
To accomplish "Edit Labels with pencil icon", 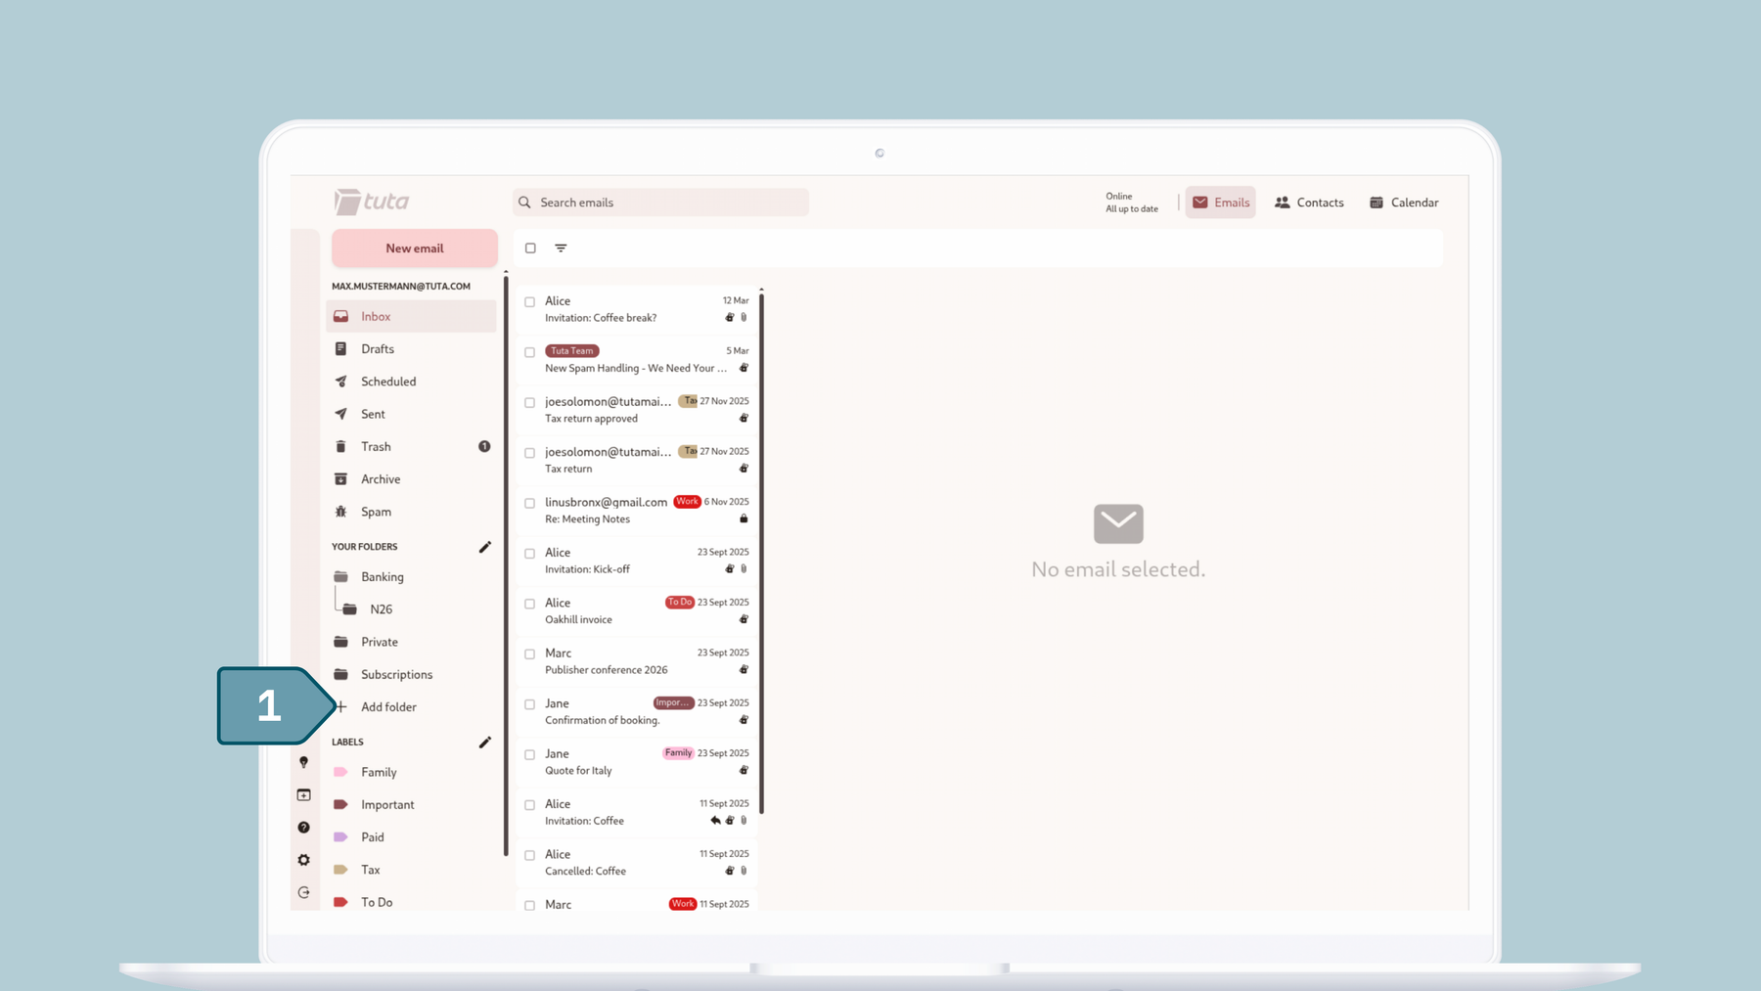I will click(x=484, y=743).
